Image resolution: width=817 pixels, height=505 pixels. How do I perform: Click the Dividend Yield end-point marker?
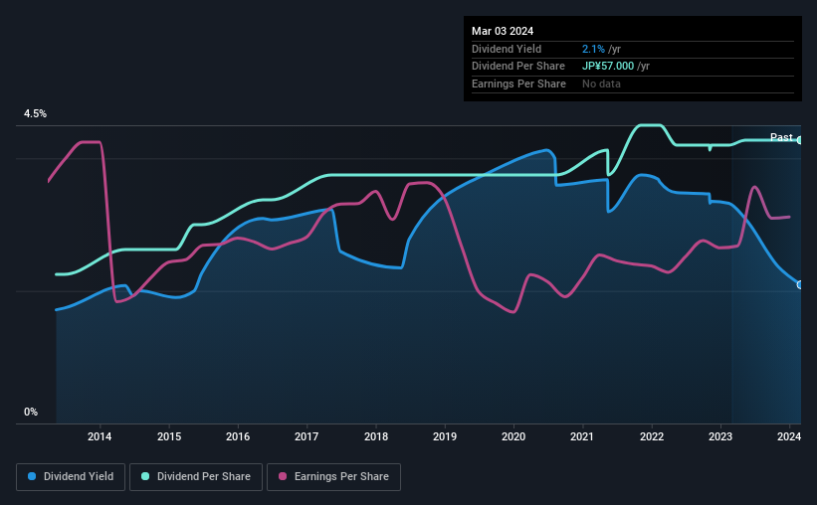(800, 284)
